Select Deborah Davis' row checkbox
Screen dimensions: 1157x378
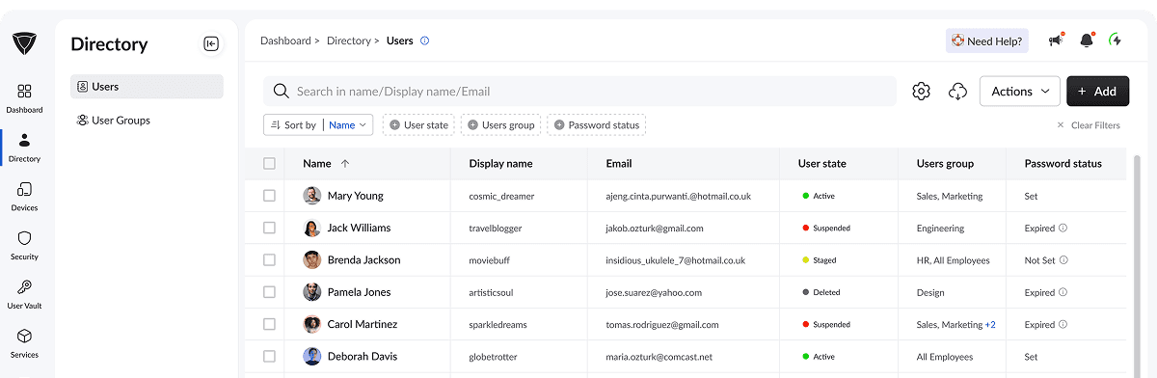tap(269, 357)
